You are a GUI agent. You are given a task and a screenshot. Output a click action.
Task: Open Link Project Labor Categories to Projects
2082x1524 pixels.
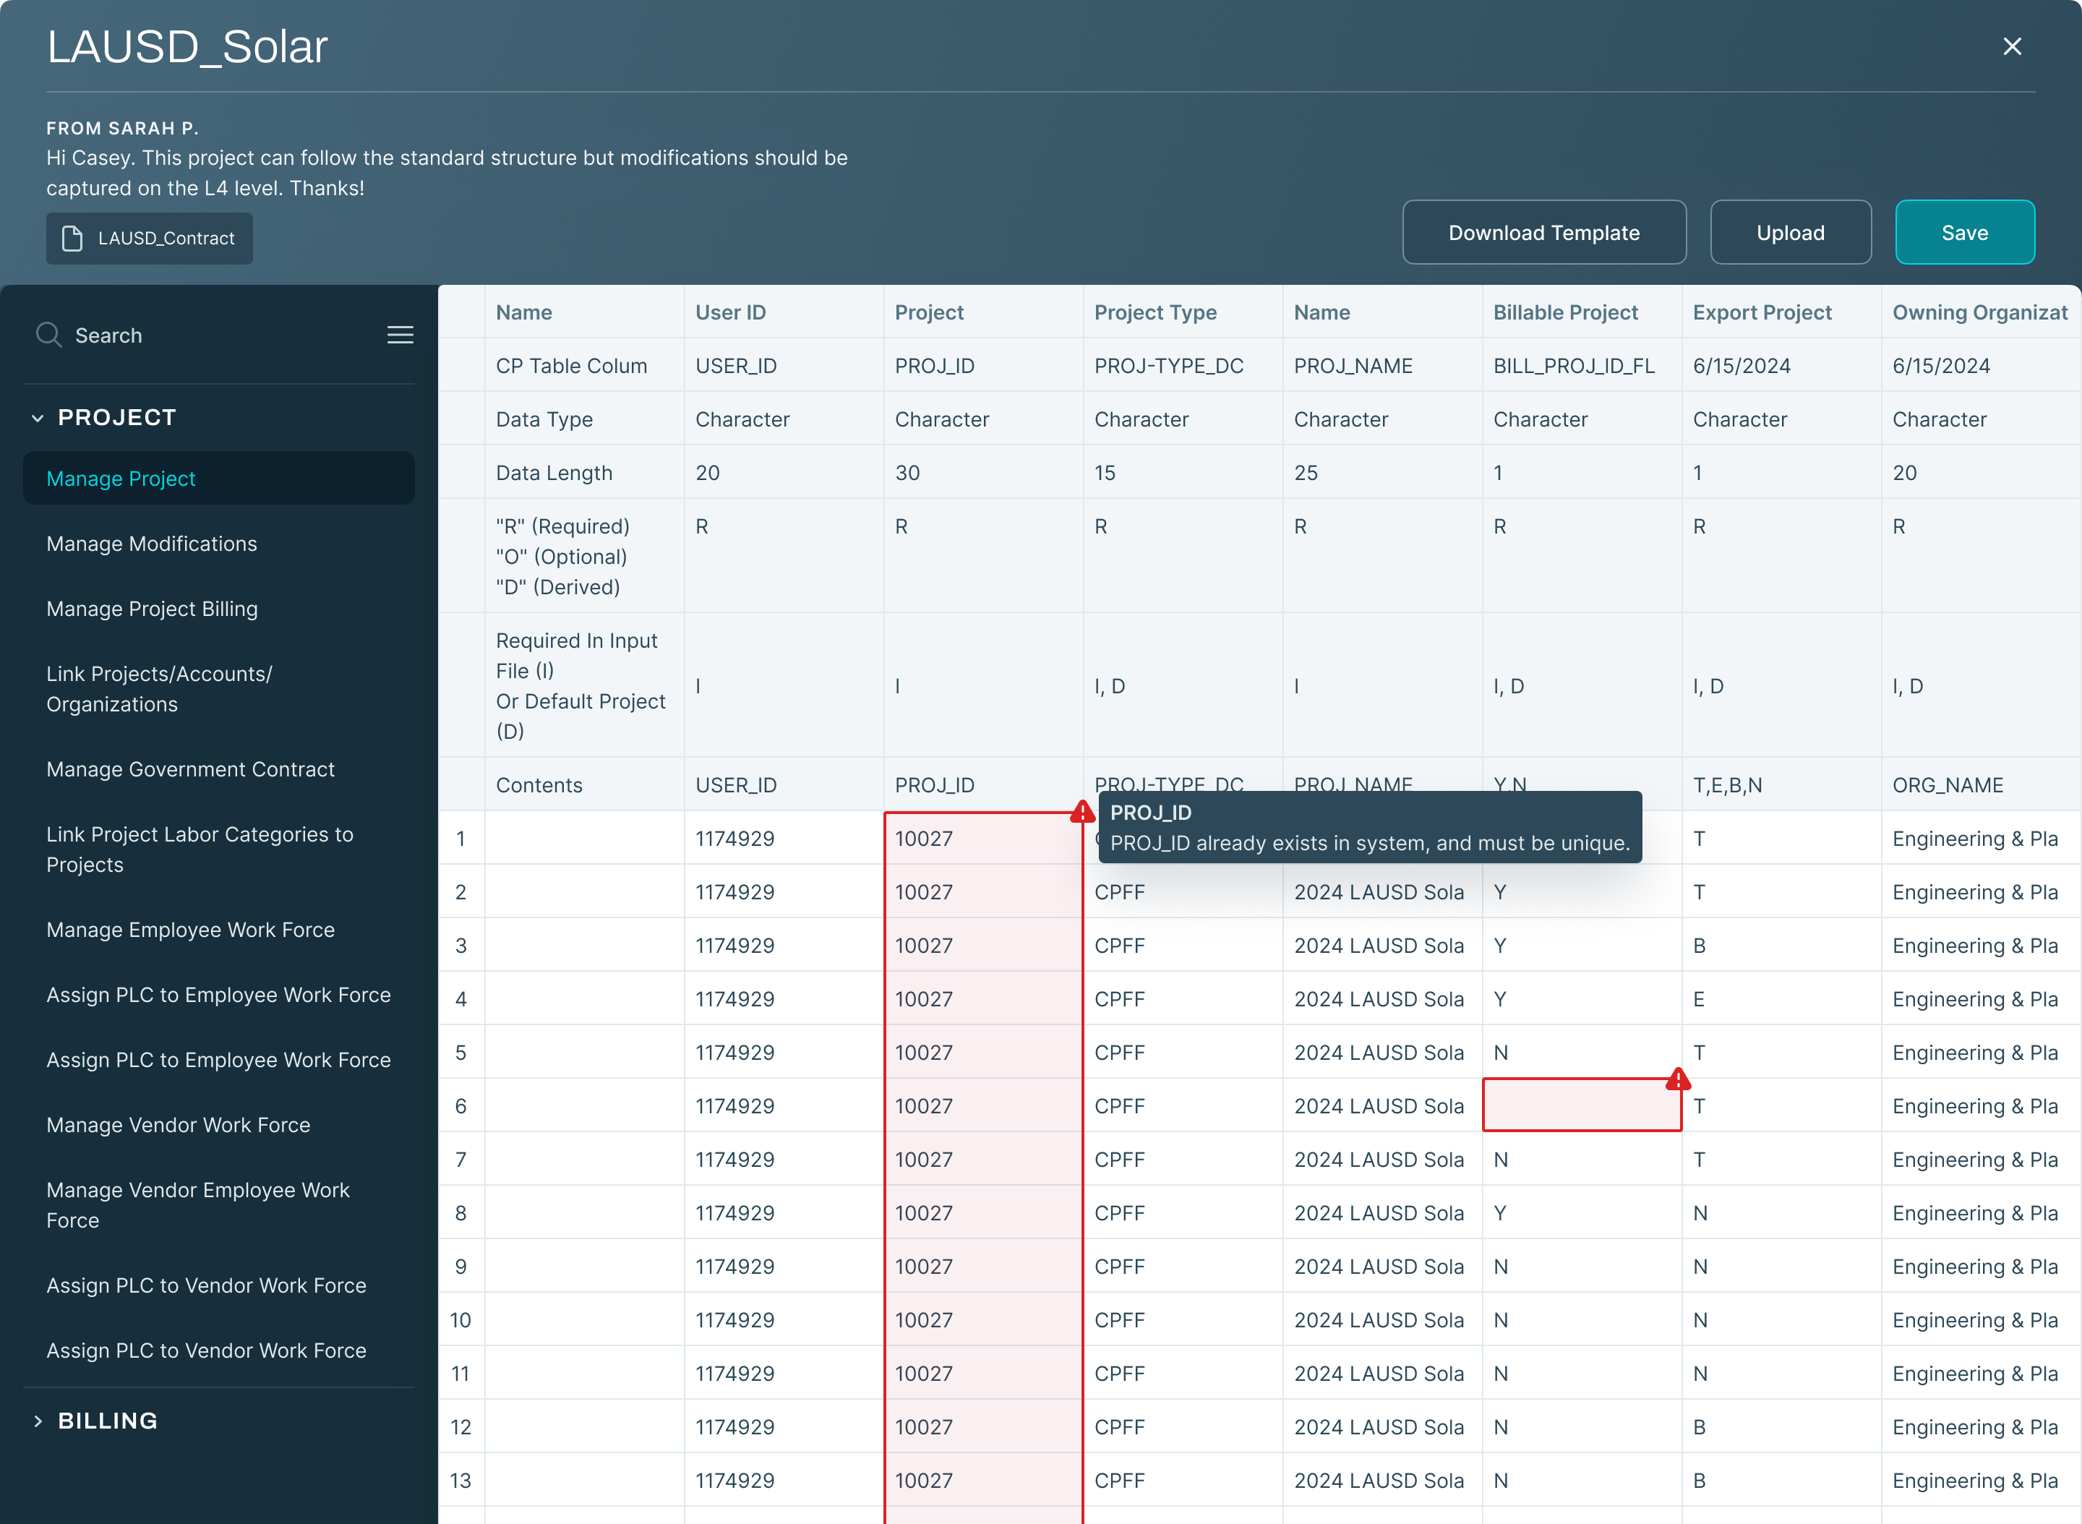(x=200, y=849)
